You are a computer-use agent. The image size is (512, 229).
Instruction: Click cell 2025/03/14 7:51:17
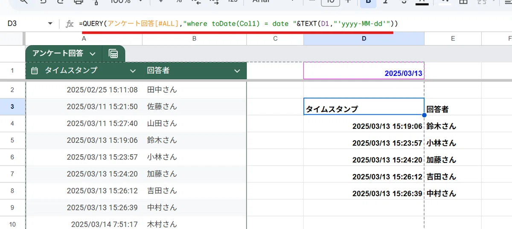tap(84, 223)
